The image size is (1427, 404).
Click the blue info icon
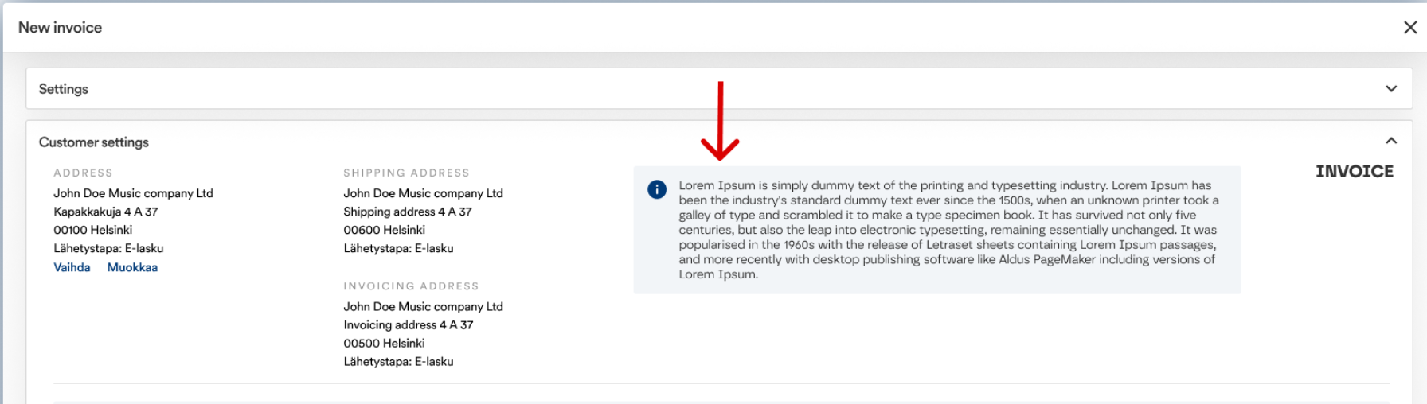[657, 189]
